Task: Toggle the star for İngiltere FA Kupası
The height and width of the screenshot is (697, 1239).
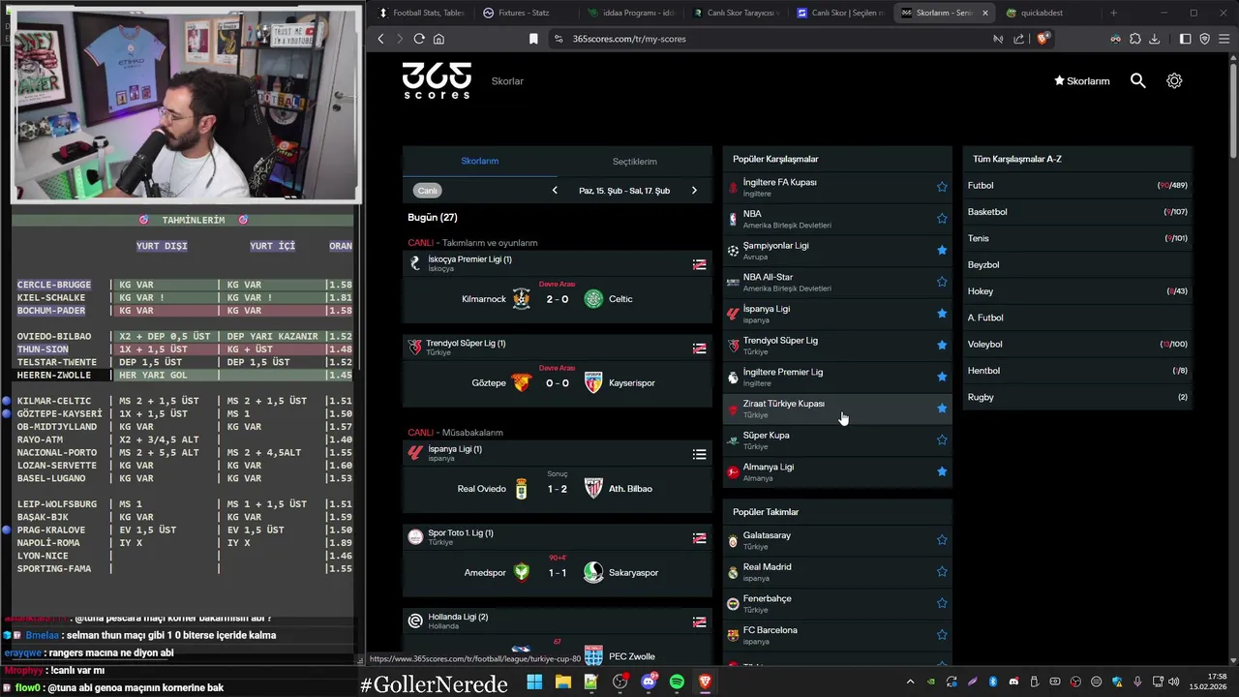Action: click(x=942, y=187)
